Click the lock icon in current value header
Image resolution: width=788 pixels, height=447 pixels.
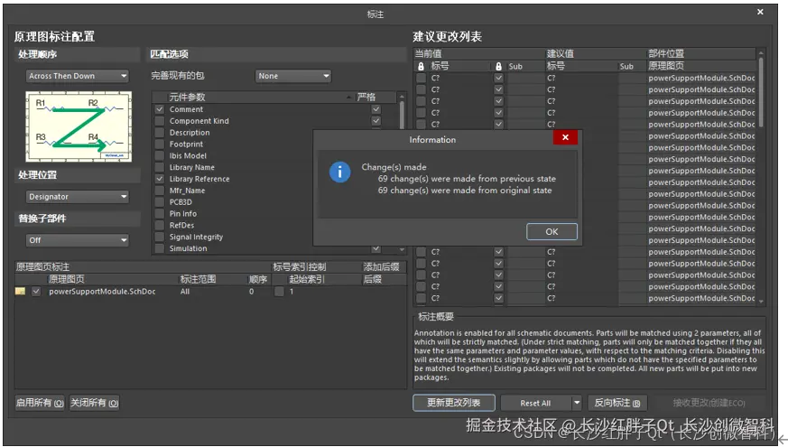(x=422, y=66)
